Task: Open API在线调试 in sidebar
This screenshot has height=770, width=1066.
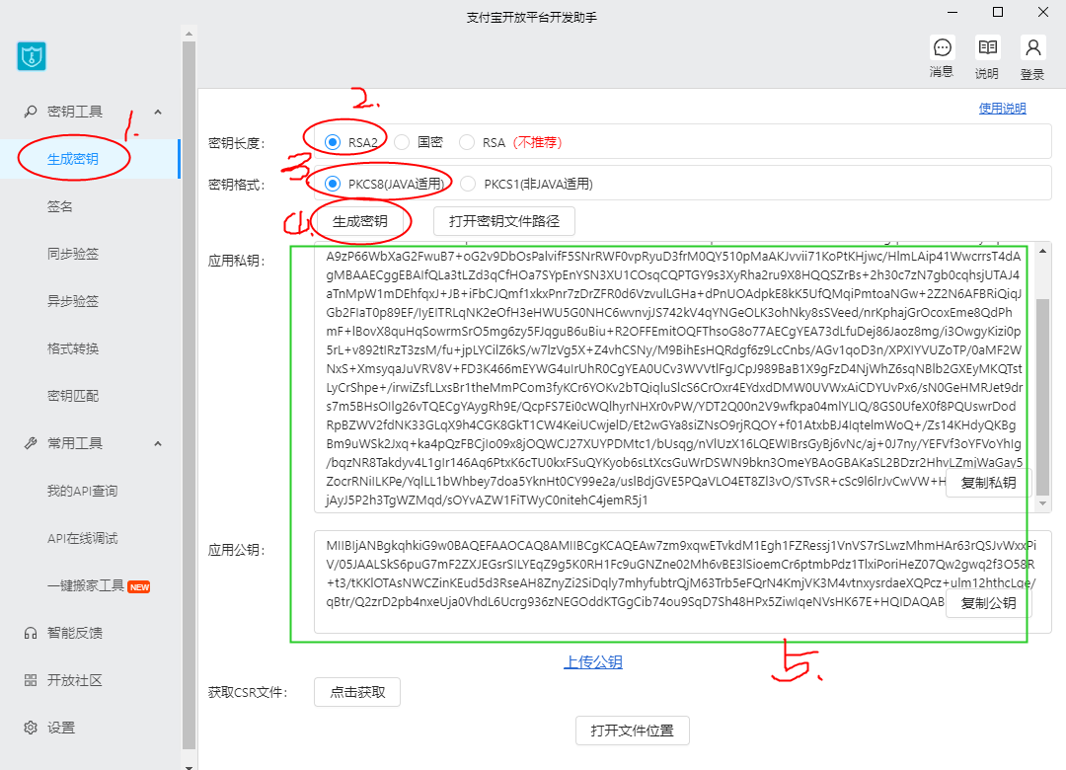Action: click(82, 539)
